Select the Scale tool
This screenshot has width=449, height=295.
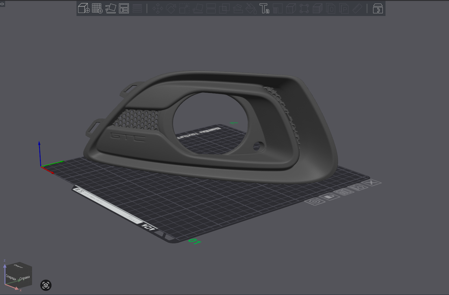pyautogui.click(x=184, y=8)
